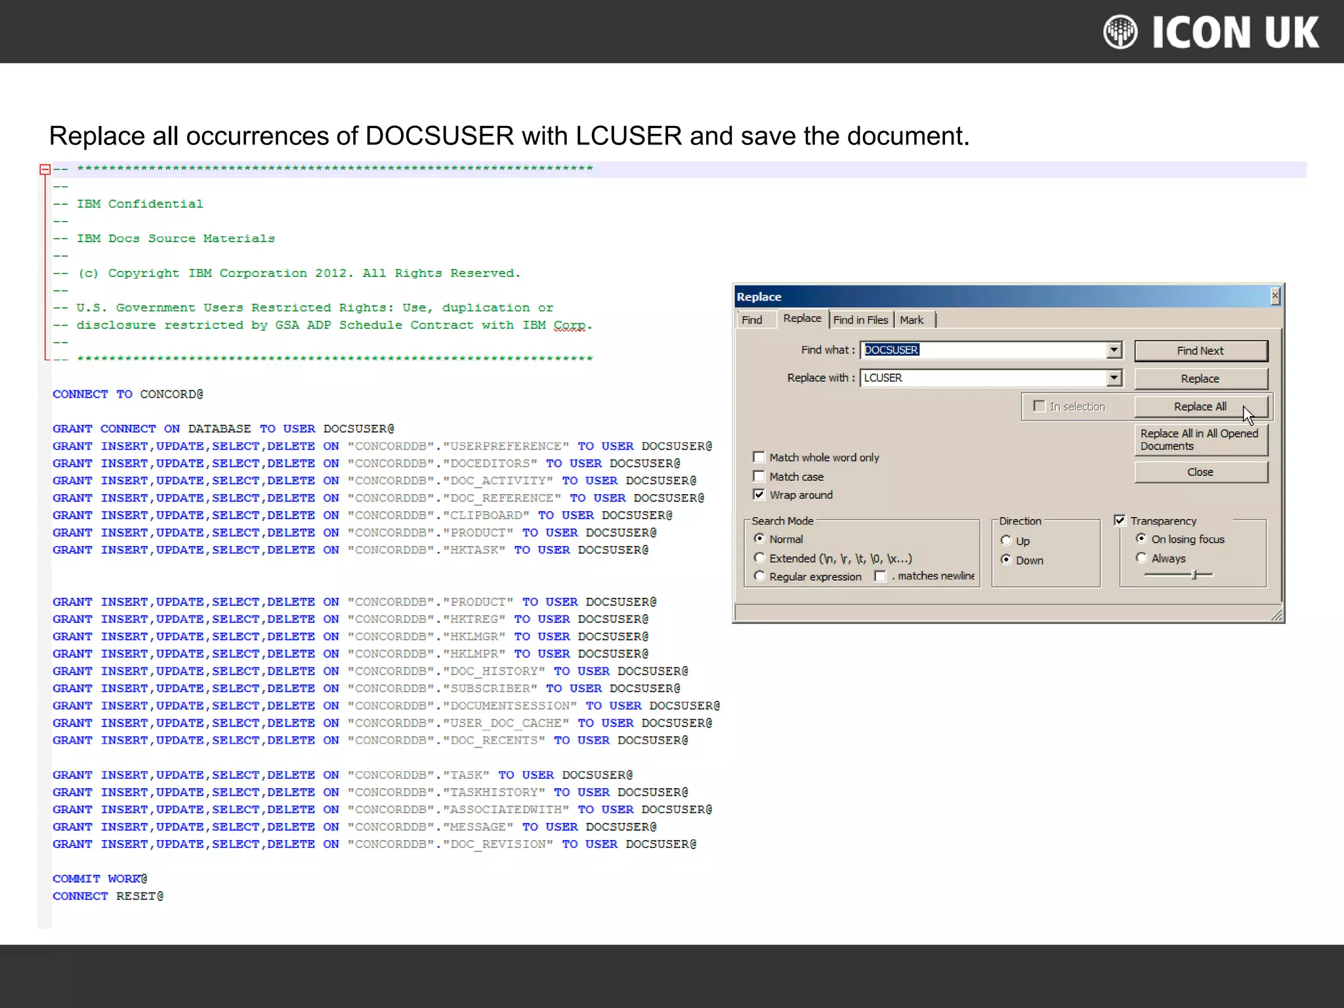Click the ICON UK logo

click(x=1211, y=31)
